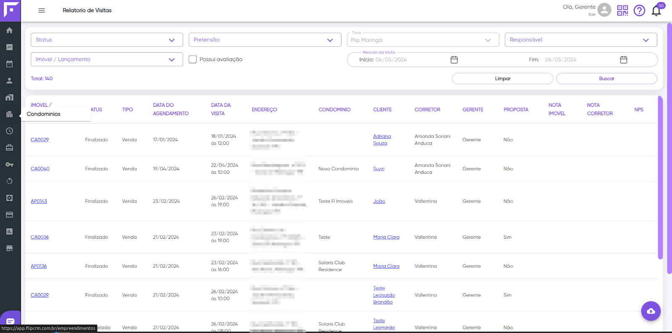Open the Início date calendar picker

point(454,59)
